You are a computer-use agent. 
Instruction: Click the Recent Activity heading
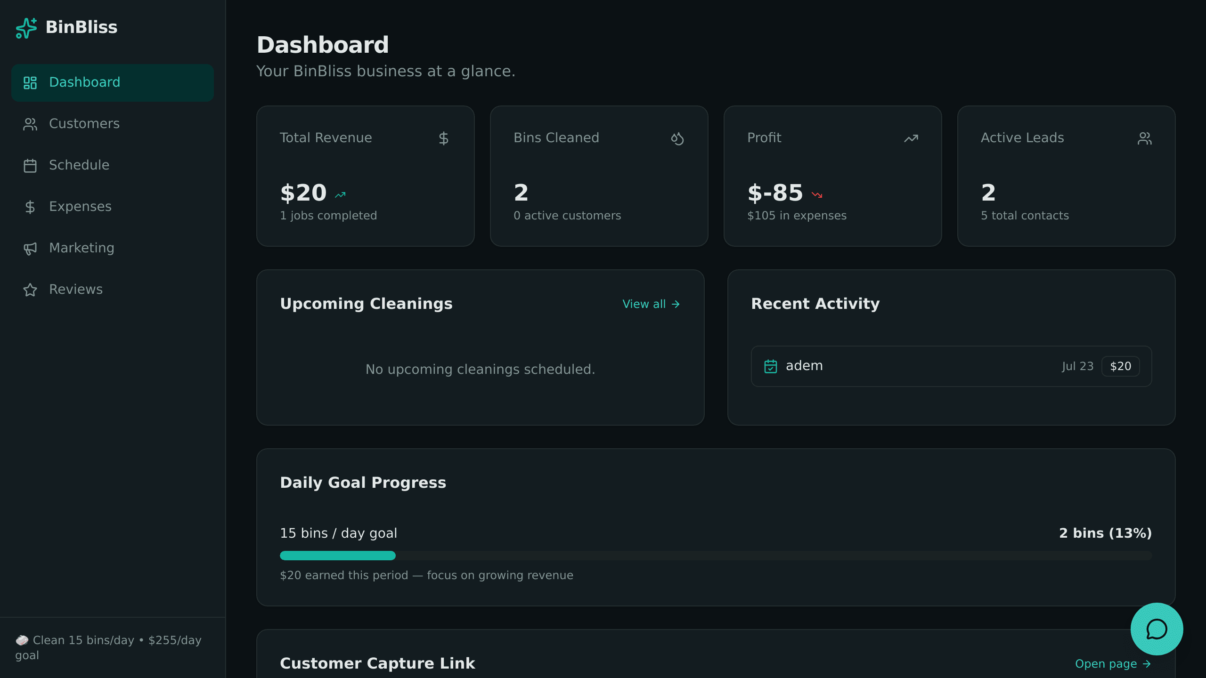(x=815, y=304)
